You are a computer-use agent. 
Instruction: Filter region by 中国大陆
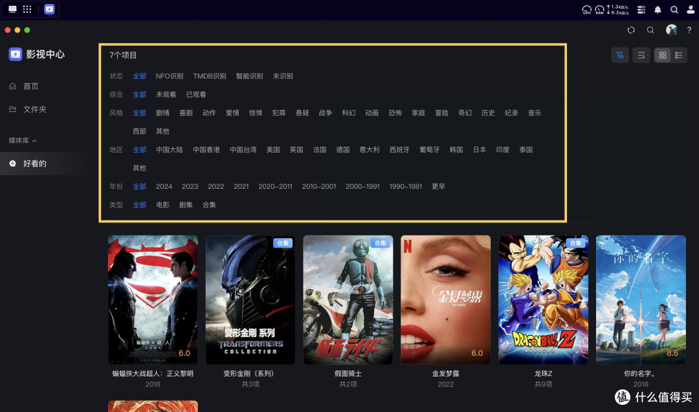pos(170,149)
